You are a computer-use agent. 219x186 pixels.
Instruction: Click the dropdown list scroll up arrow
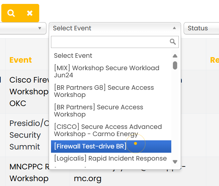pyautogui.click(x=175, y=56)
